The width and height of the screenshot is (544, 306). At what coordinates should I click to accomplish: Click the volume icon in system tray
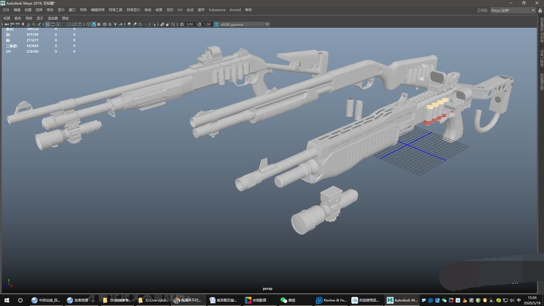tap(512, 300)
